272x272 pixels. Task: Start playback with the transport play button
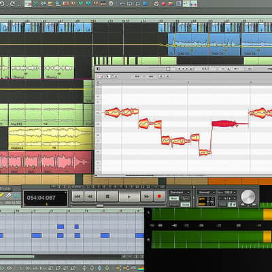click(x=129, y=197)
